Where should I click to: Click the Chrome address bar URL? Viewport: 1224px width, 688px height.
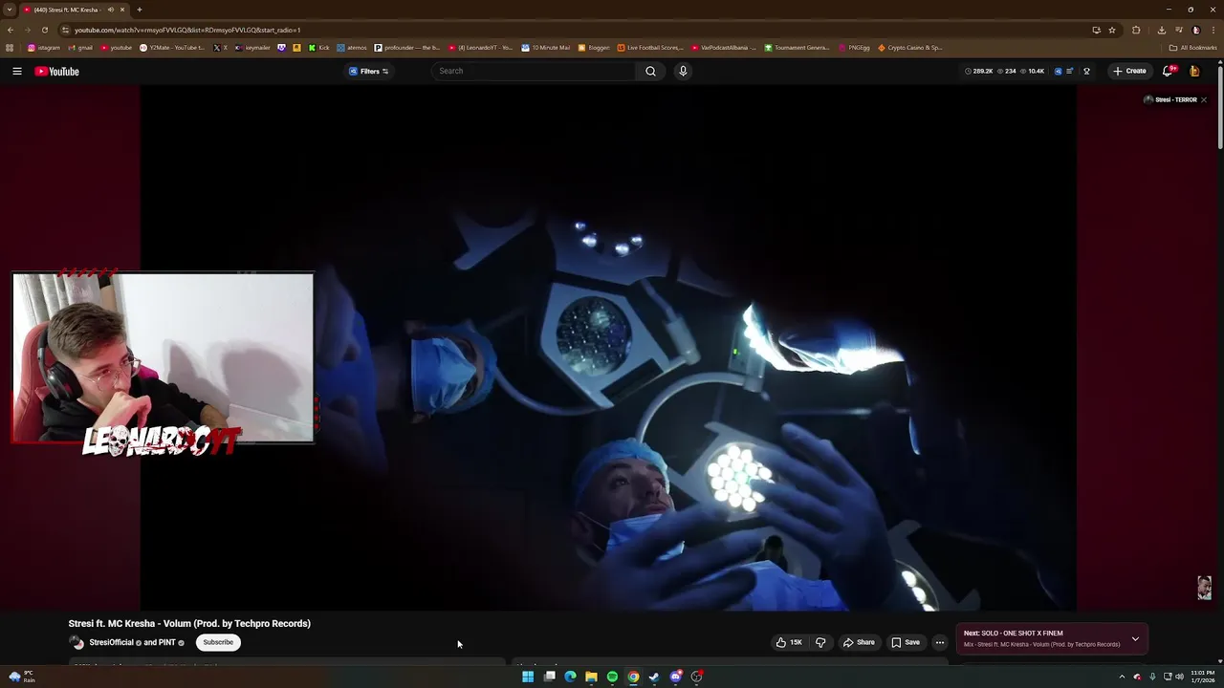[x=187, y=30]
